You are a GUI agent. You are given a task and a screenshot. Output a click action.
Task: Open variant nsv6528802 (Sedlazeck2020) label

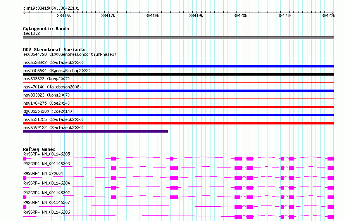point(53,62)
